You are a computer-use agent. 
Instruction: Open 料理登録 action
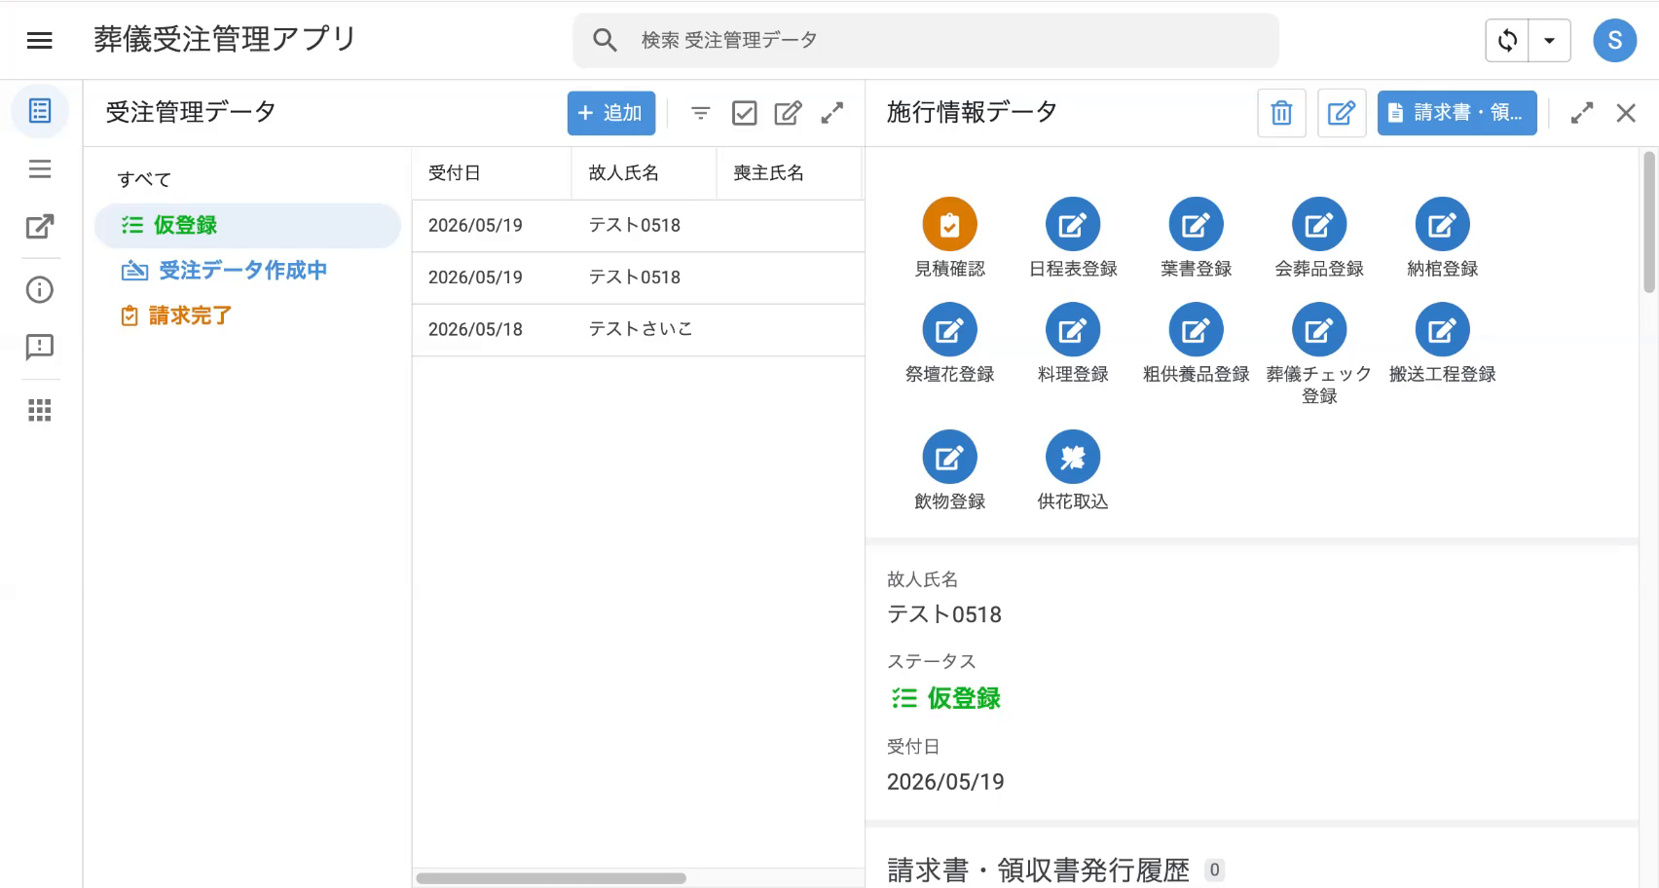click(1073, 330)
